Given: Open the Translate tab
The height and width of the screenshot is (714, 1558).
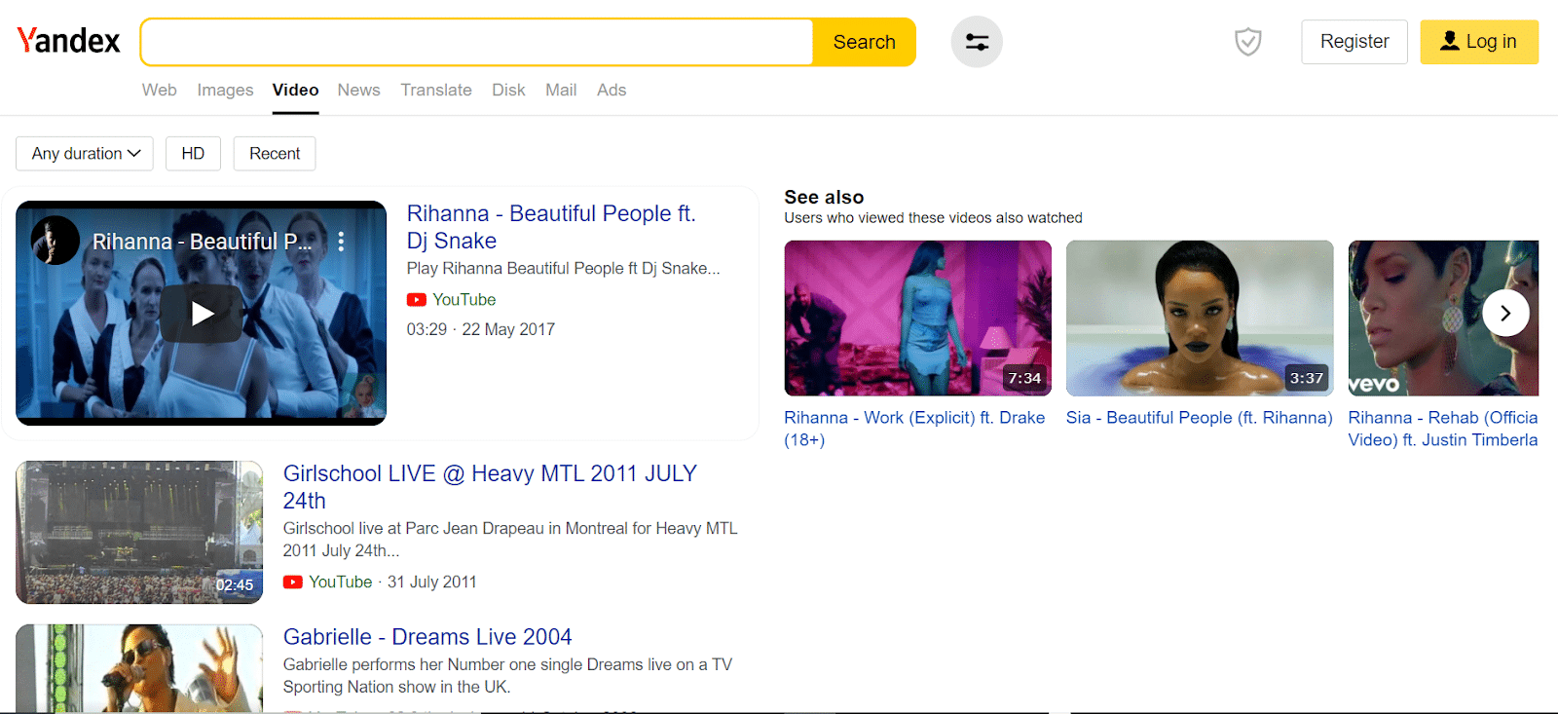Looking at the screenshot, I should 435,90.
